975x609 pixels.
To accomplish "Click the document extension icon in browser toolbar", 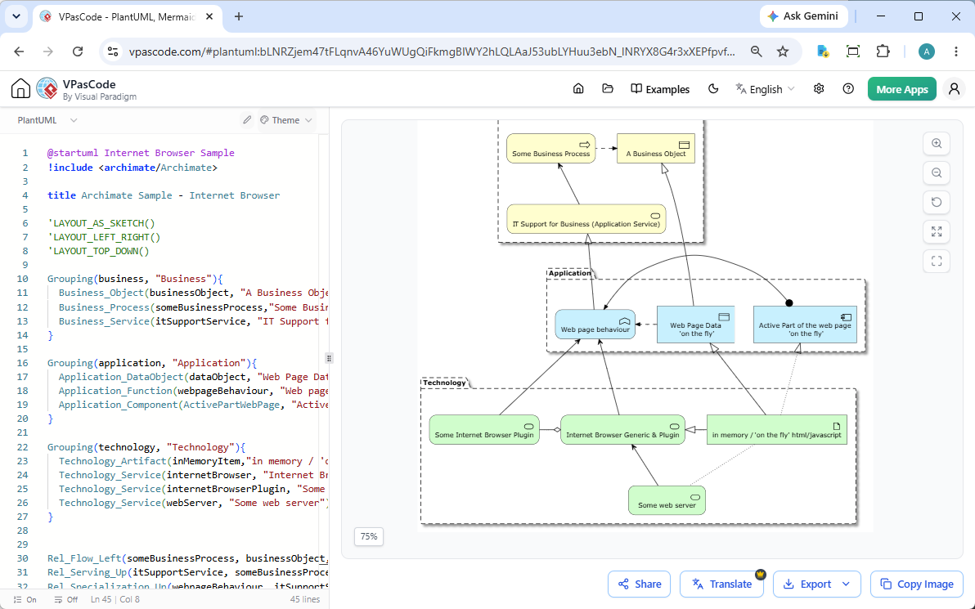I will click(x=823, y=51).
